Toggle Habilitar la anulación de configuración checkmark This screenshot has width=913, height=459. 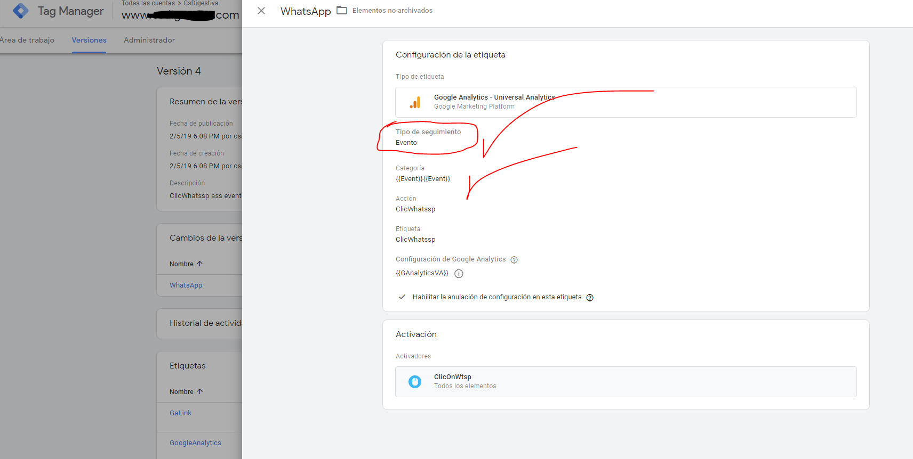[402, 297]
